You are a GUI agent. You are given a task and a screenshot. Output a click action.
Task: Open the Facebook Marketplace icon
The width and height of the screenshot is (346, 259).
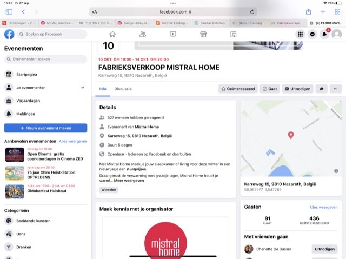[203, 34]
